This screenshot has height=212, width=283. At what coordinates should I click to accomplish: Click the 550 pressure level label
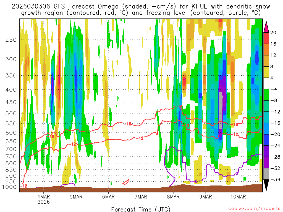pyautogui.click(x=11, y=123)
